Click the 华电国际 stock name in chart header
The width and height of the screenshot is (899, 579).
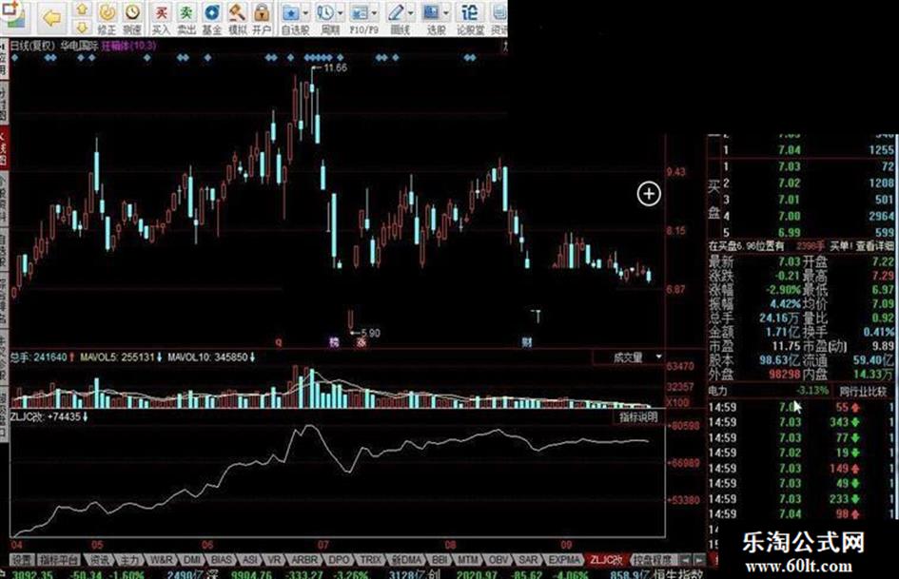[x=79, y=46]
